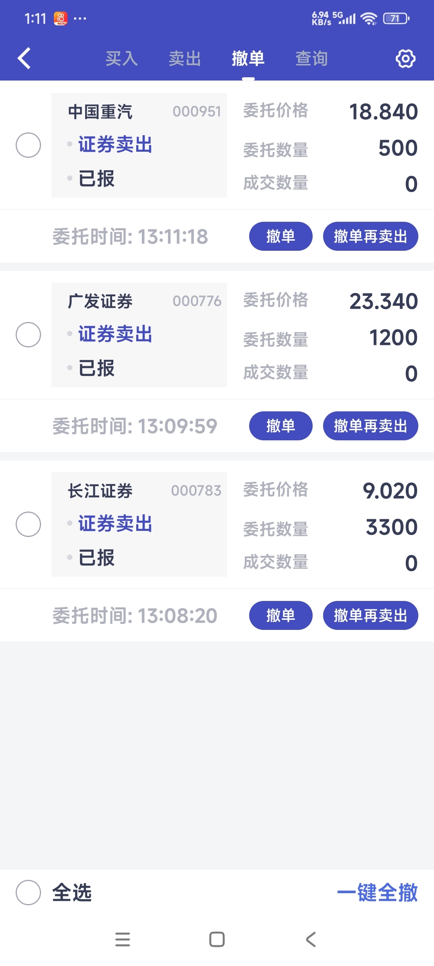Tap the Android recent apps menu icon
Screen dimensions: 434x966
click(x=123, y=939)
